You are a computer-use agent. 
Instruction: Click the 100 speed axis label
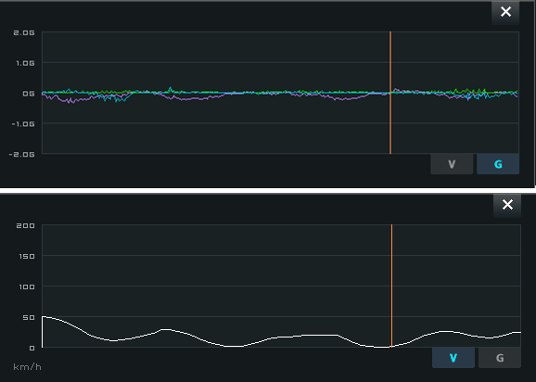27,287
